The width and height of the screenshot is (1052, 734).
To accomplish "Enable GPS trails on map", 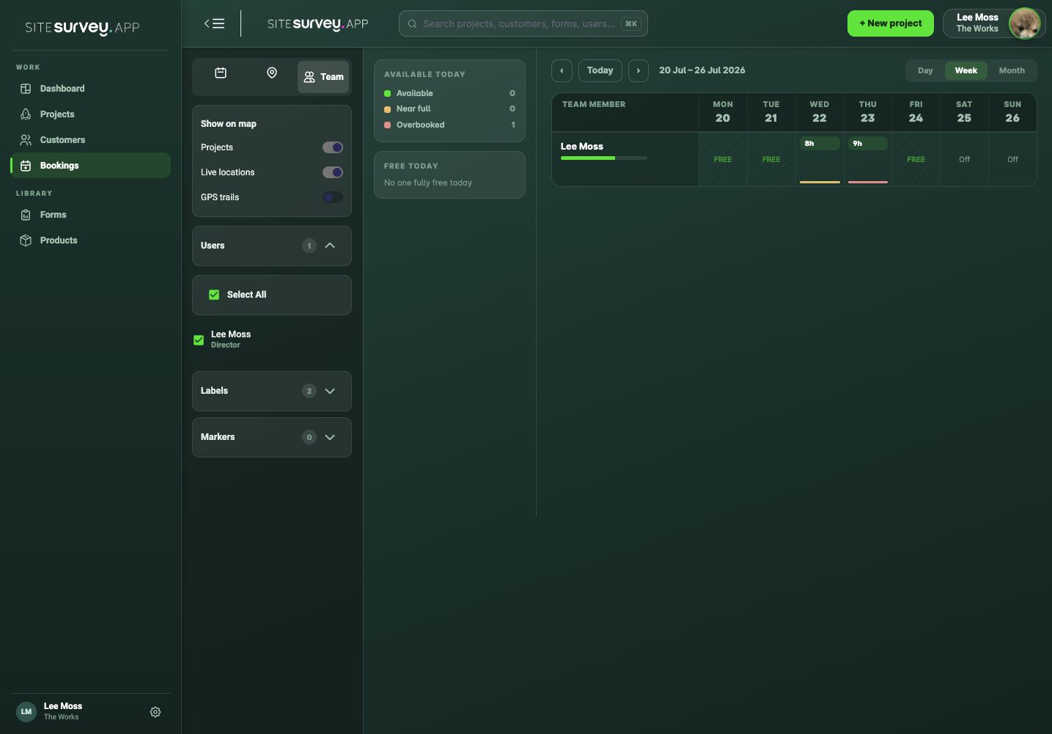I will [x=333, y=197].
